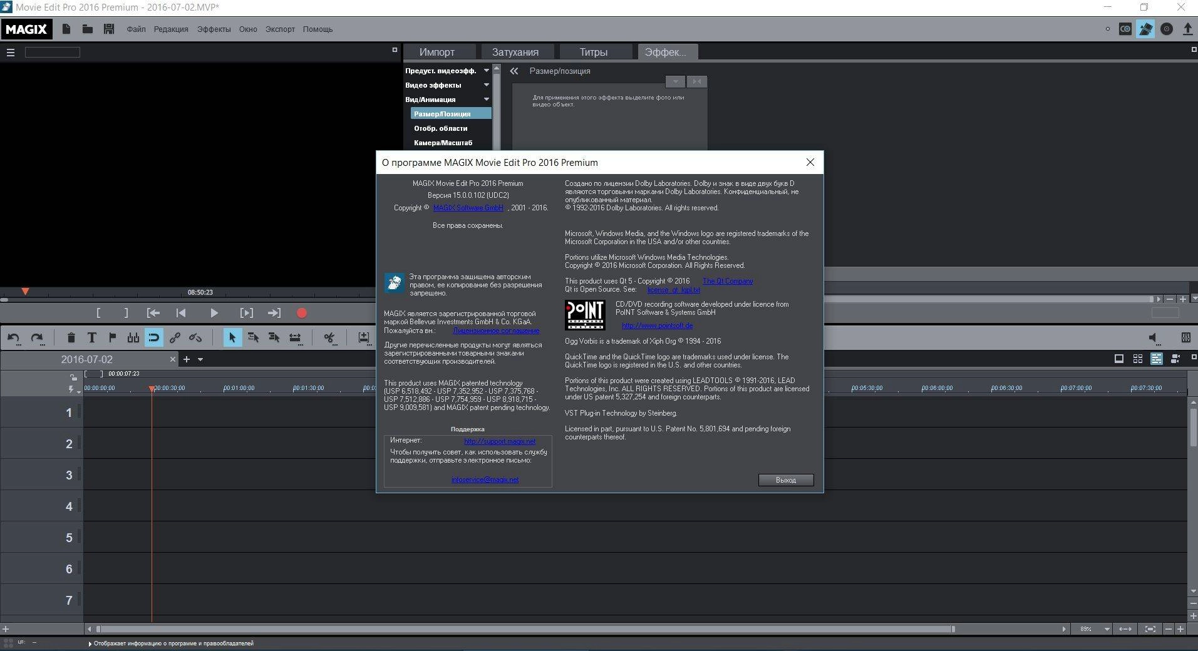The height and width of the screenshot is (651, 1198).
Task: Set chapter marker with the flag icon
Action: click(113, 338)
